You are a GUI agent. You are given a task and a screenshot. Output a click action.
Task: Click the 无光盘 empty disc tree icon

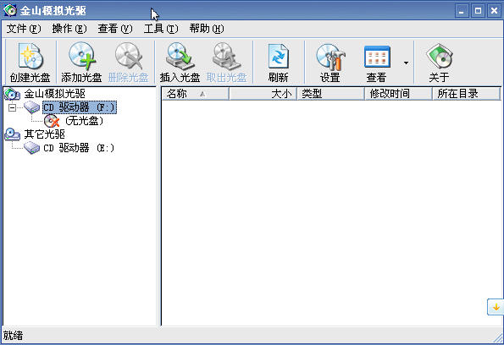tap(52, 121)
